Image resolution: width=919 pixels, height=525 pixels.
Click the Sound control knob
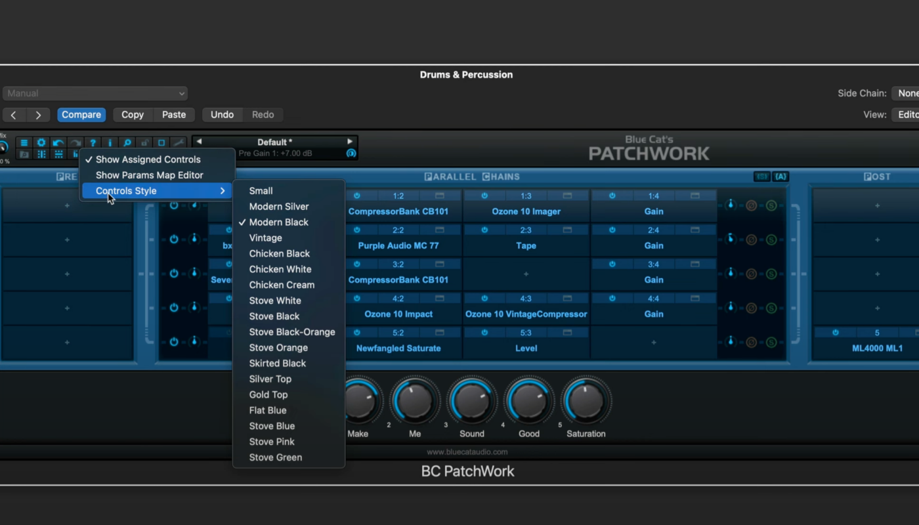(x=472, y=400)
